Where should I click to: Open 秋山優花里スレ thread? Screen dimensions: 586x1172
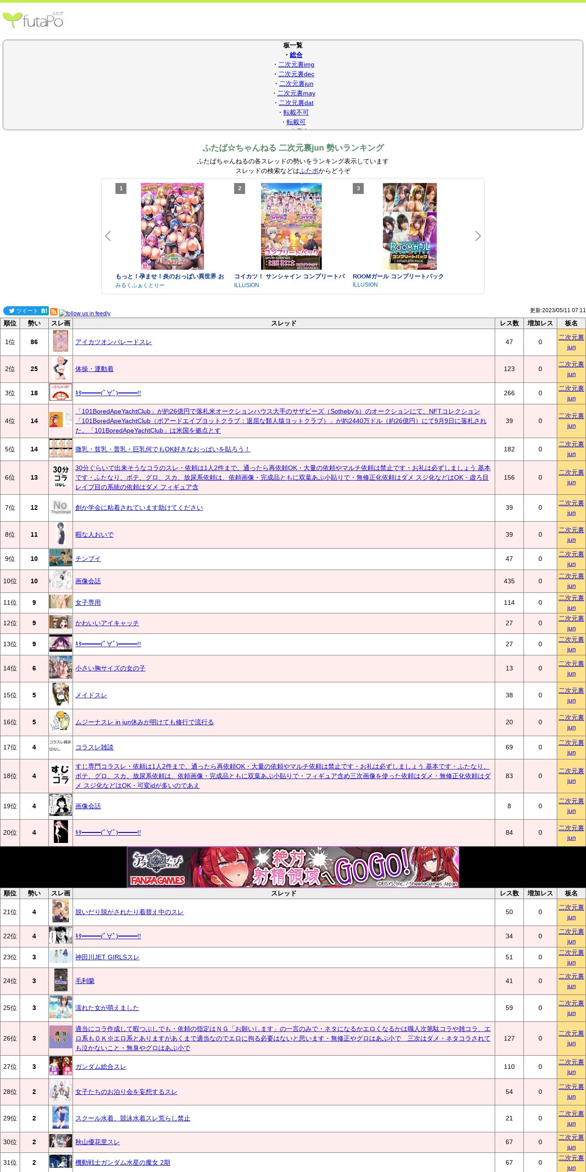coord(97,1142)
